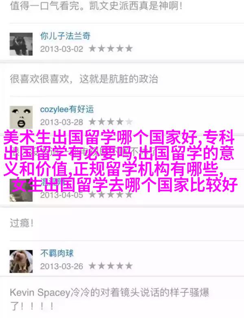Click the 2013-03-28 review date
244x318 pixels.
(62, 122)
